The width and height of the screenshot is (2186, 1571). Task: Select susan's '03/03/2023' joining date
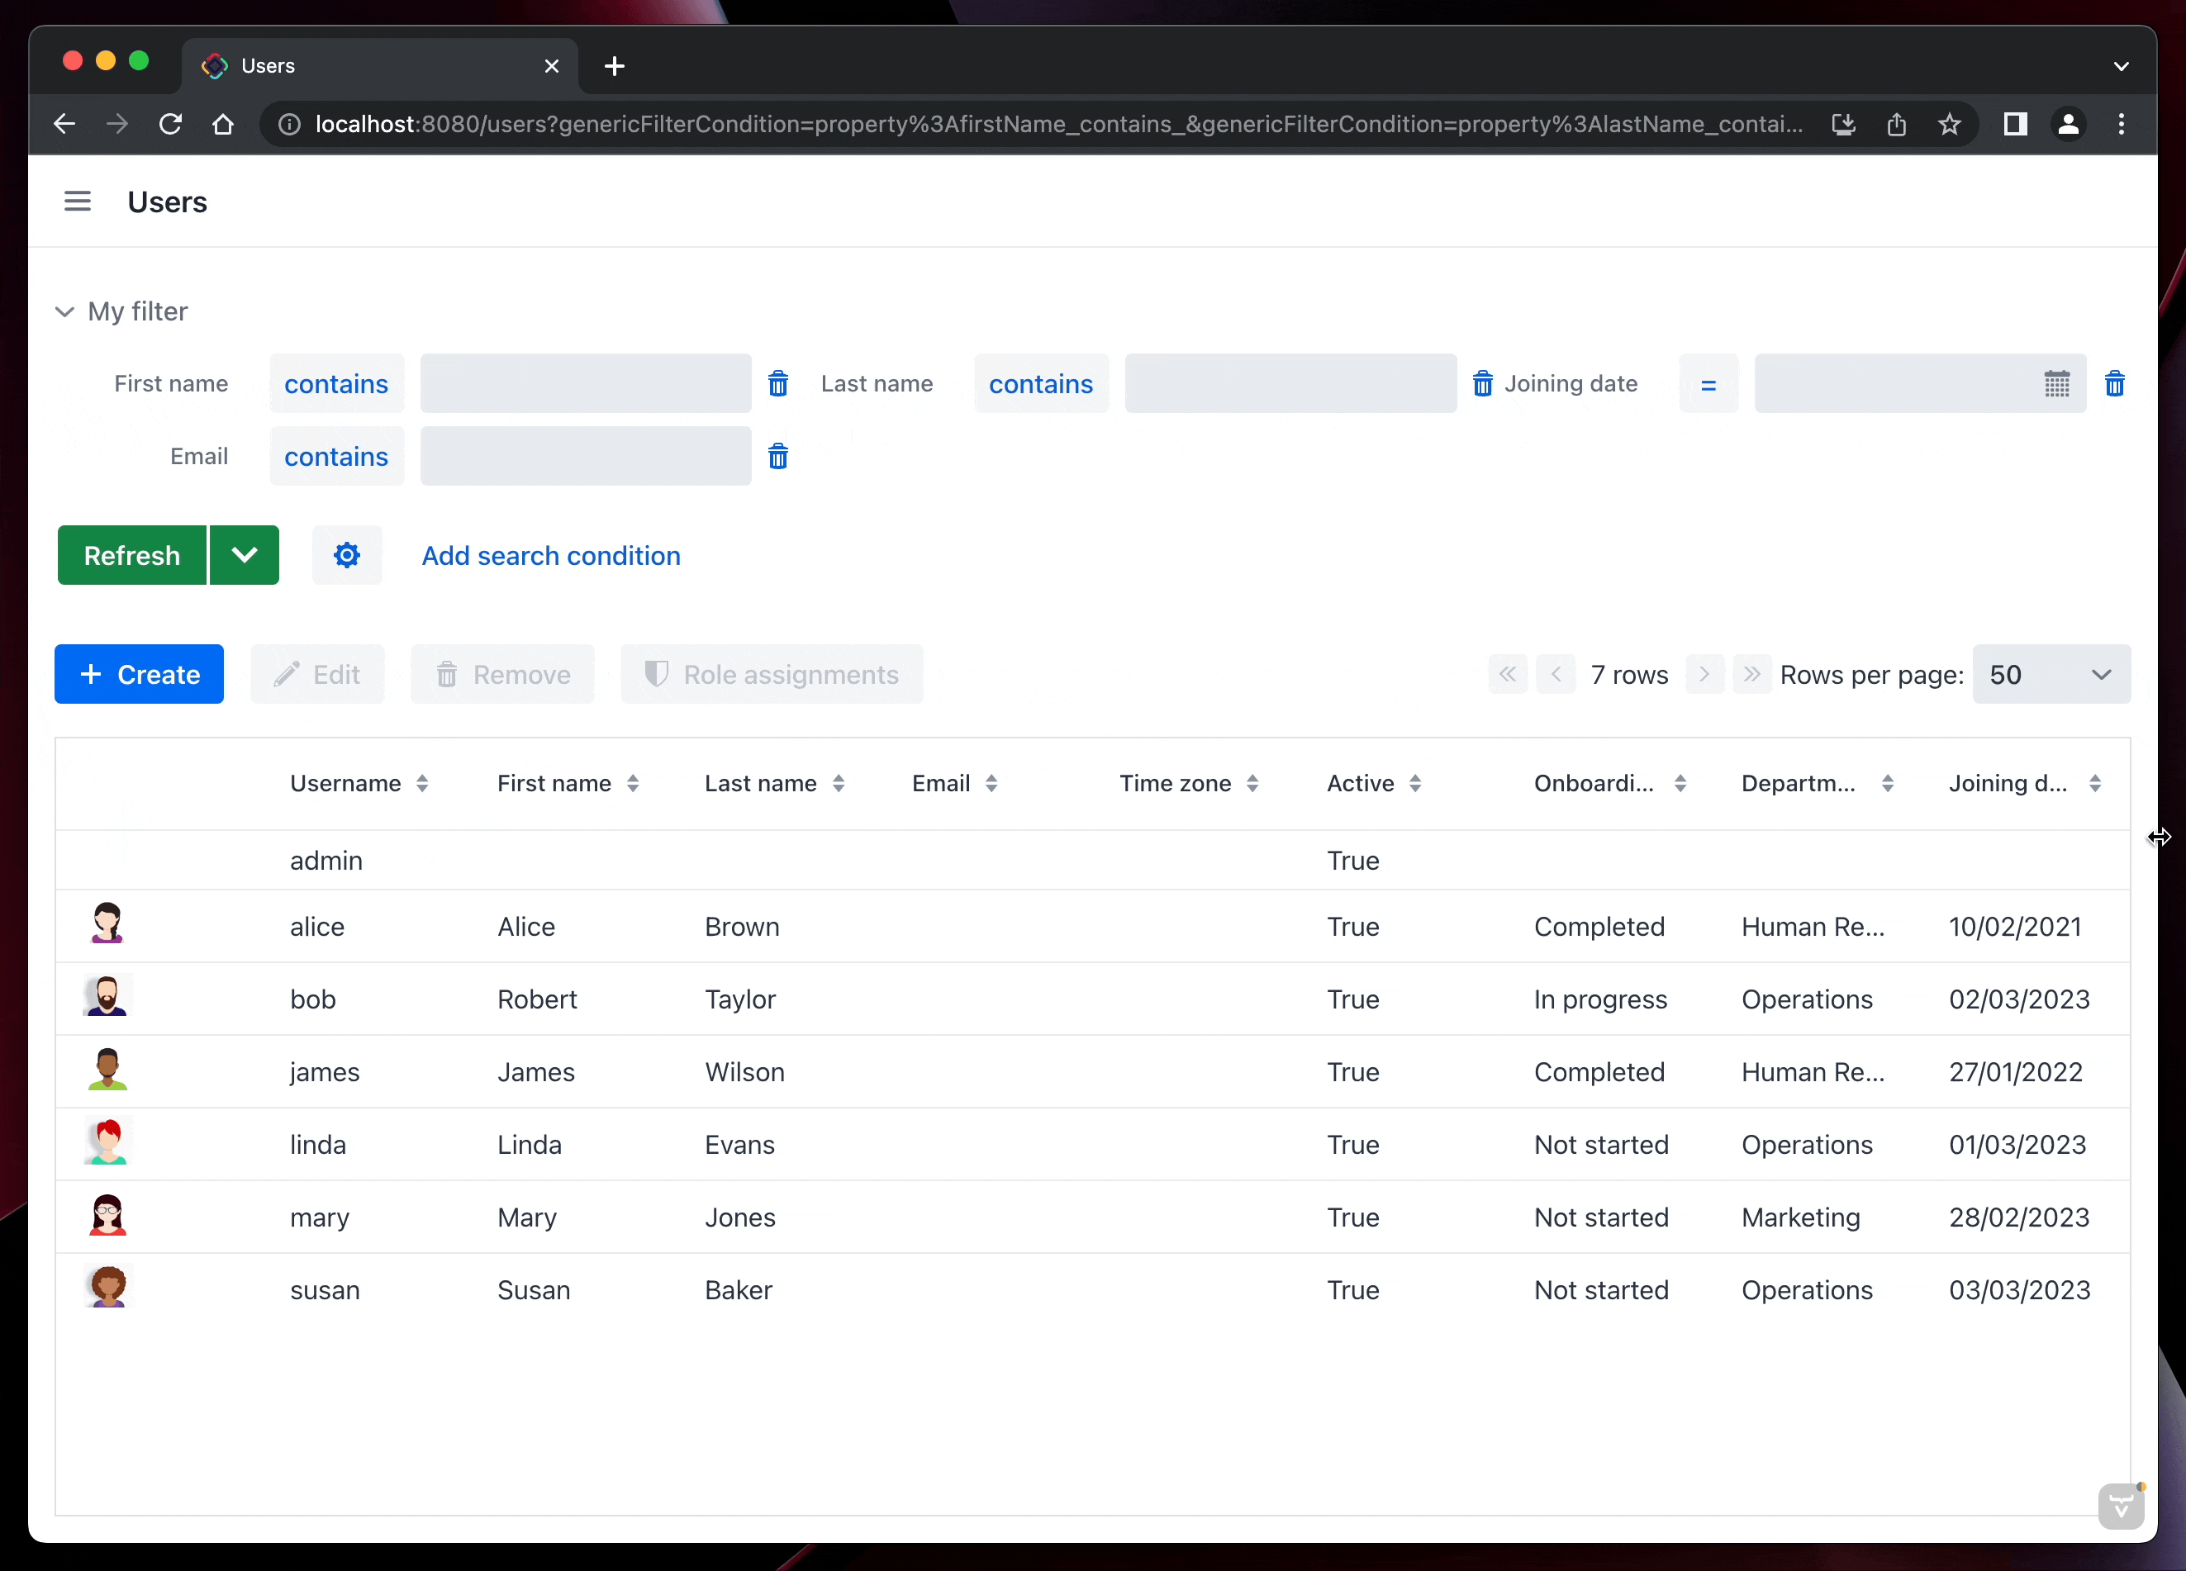[2019, 1289]
